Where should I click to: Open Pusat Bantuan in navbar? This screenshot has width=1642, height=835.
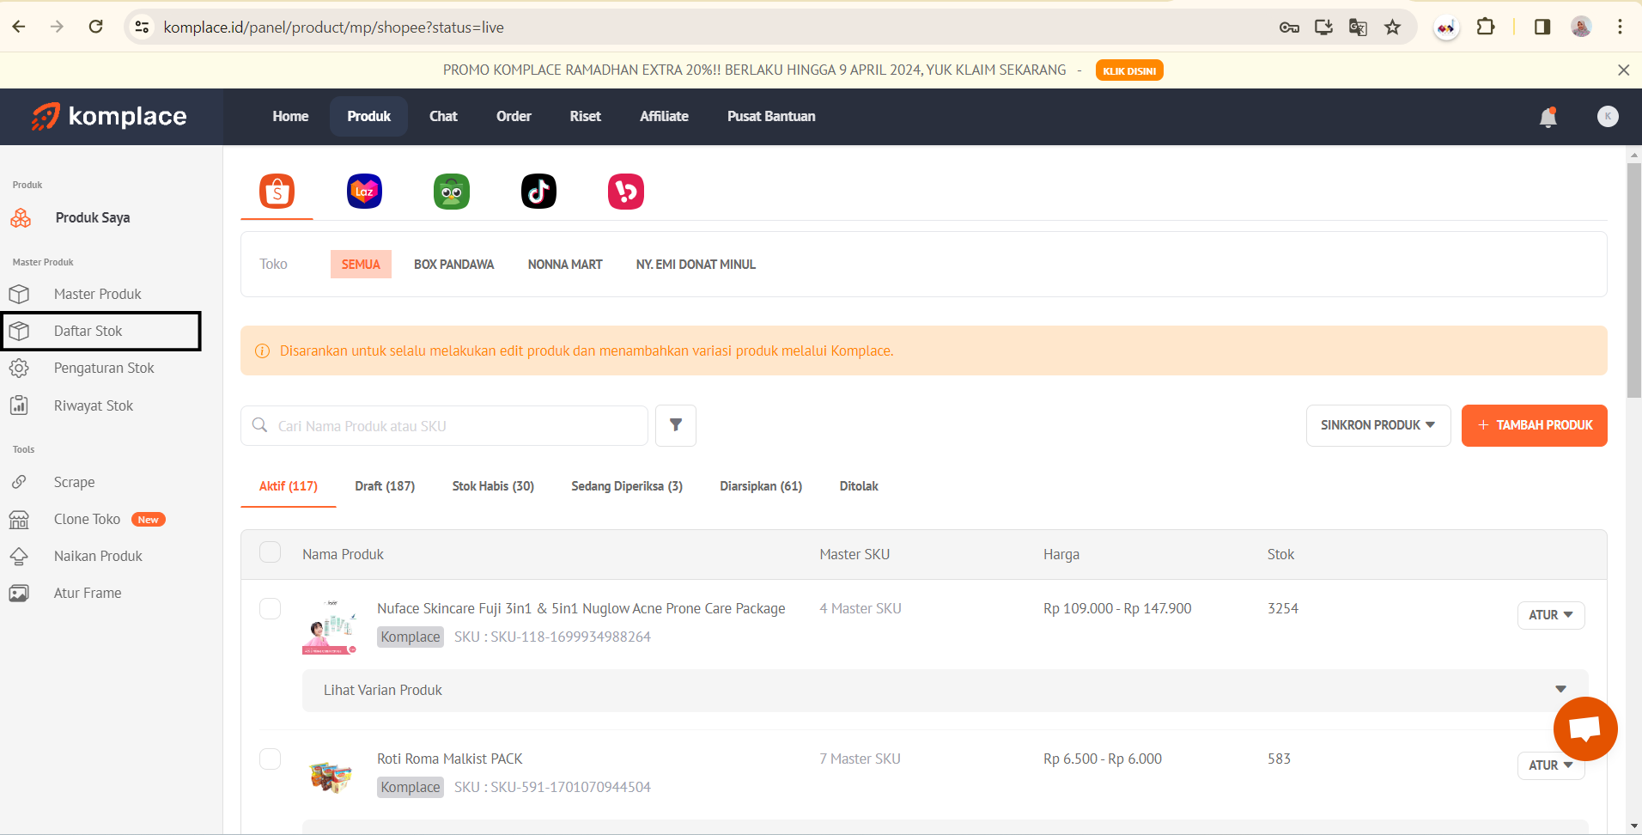(771, 116)
